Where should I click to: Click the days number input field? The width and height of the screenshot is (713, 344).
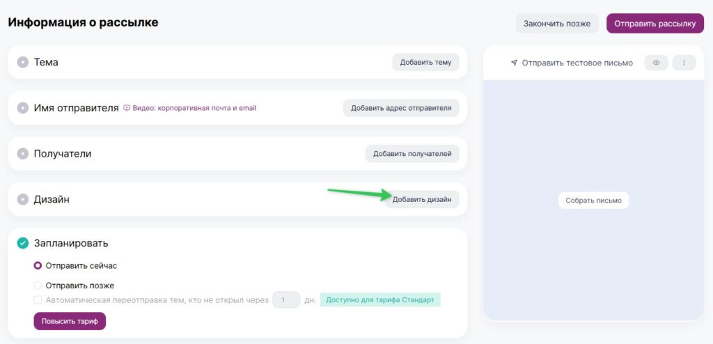point(286,300)
